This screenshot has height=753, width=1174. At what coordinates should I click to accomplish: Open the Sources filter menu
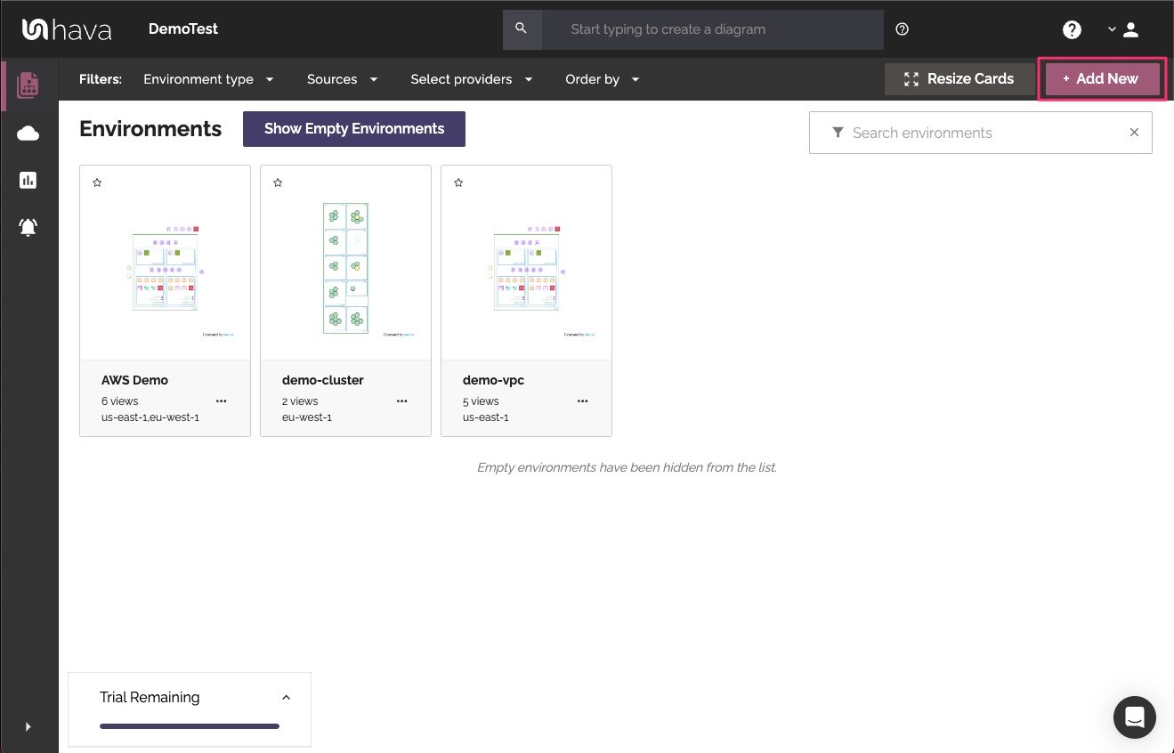[344, 79]
